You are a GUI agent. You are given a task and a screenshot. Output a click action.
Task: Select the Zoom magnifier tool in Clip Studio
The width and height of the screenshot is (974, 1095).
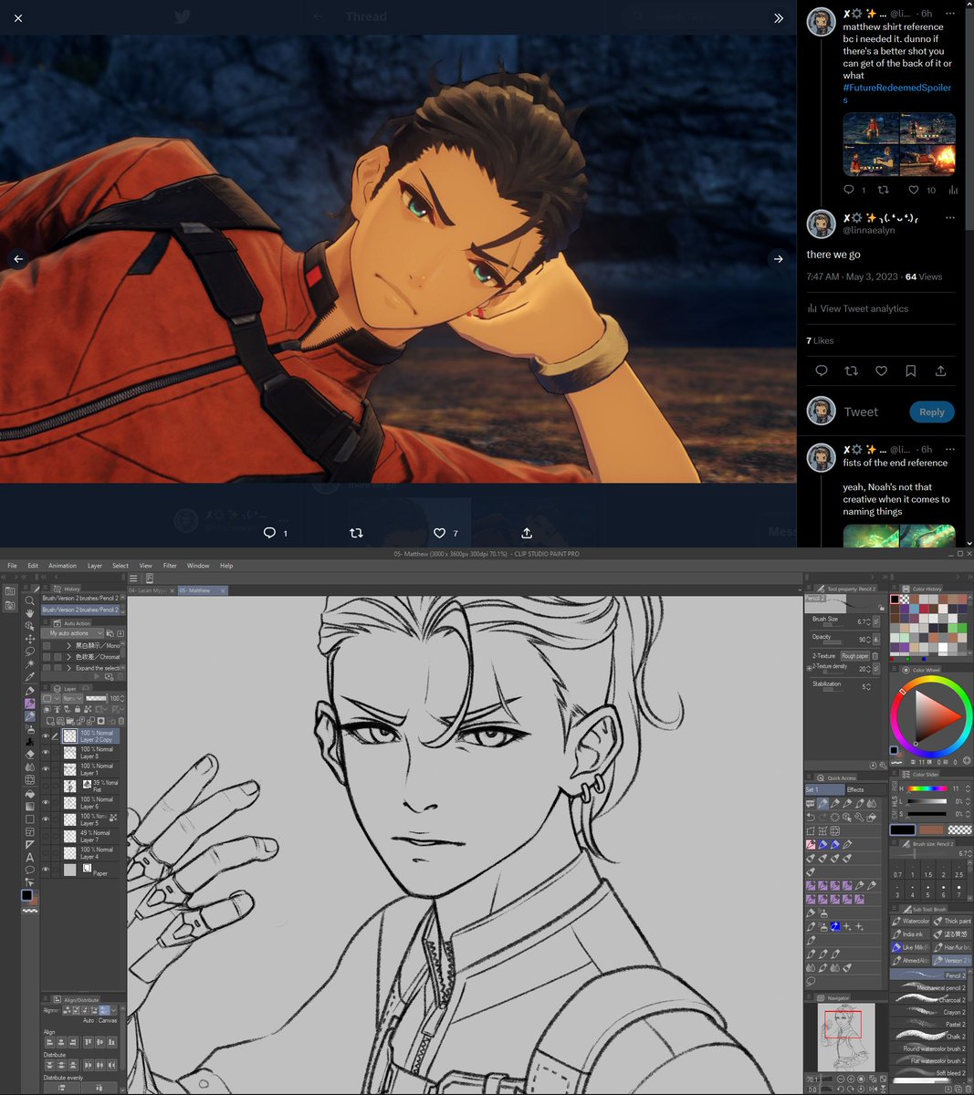pos(29,600)
